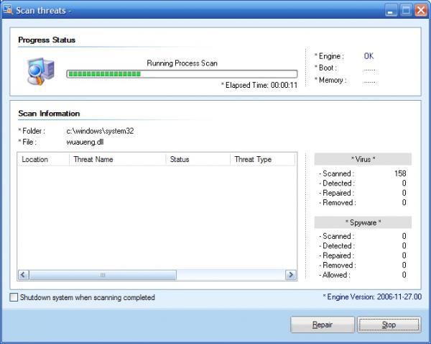Click the Engine Version 2006-11-27.00 text
The height and width of the screenshot is (344, 431).
pyautogui.click(x=372, y=297)
